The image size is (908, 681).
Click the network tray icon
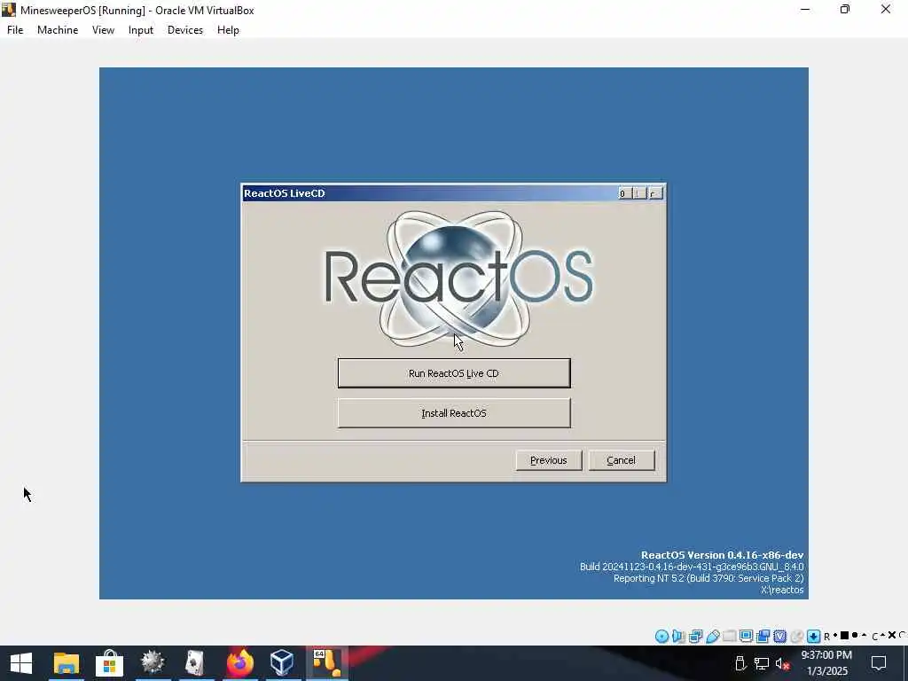[762, 663]
